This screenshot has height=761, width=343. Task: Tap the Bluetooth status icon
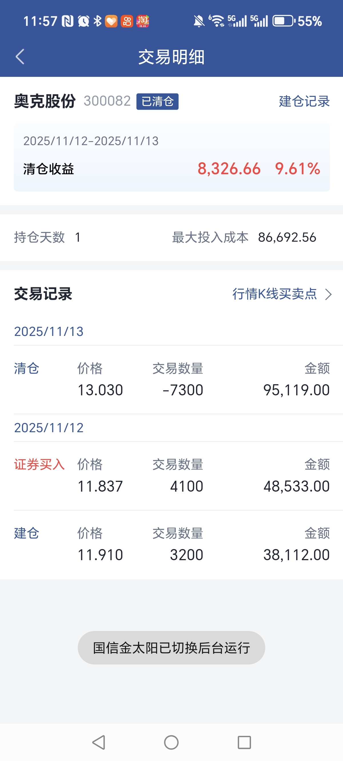click(97, 21)
